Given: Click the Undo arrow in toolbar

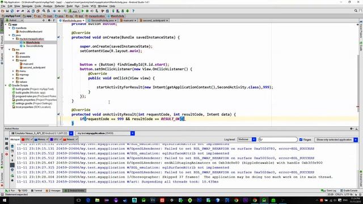Looking at the screenshot, I should coord(18,11).
